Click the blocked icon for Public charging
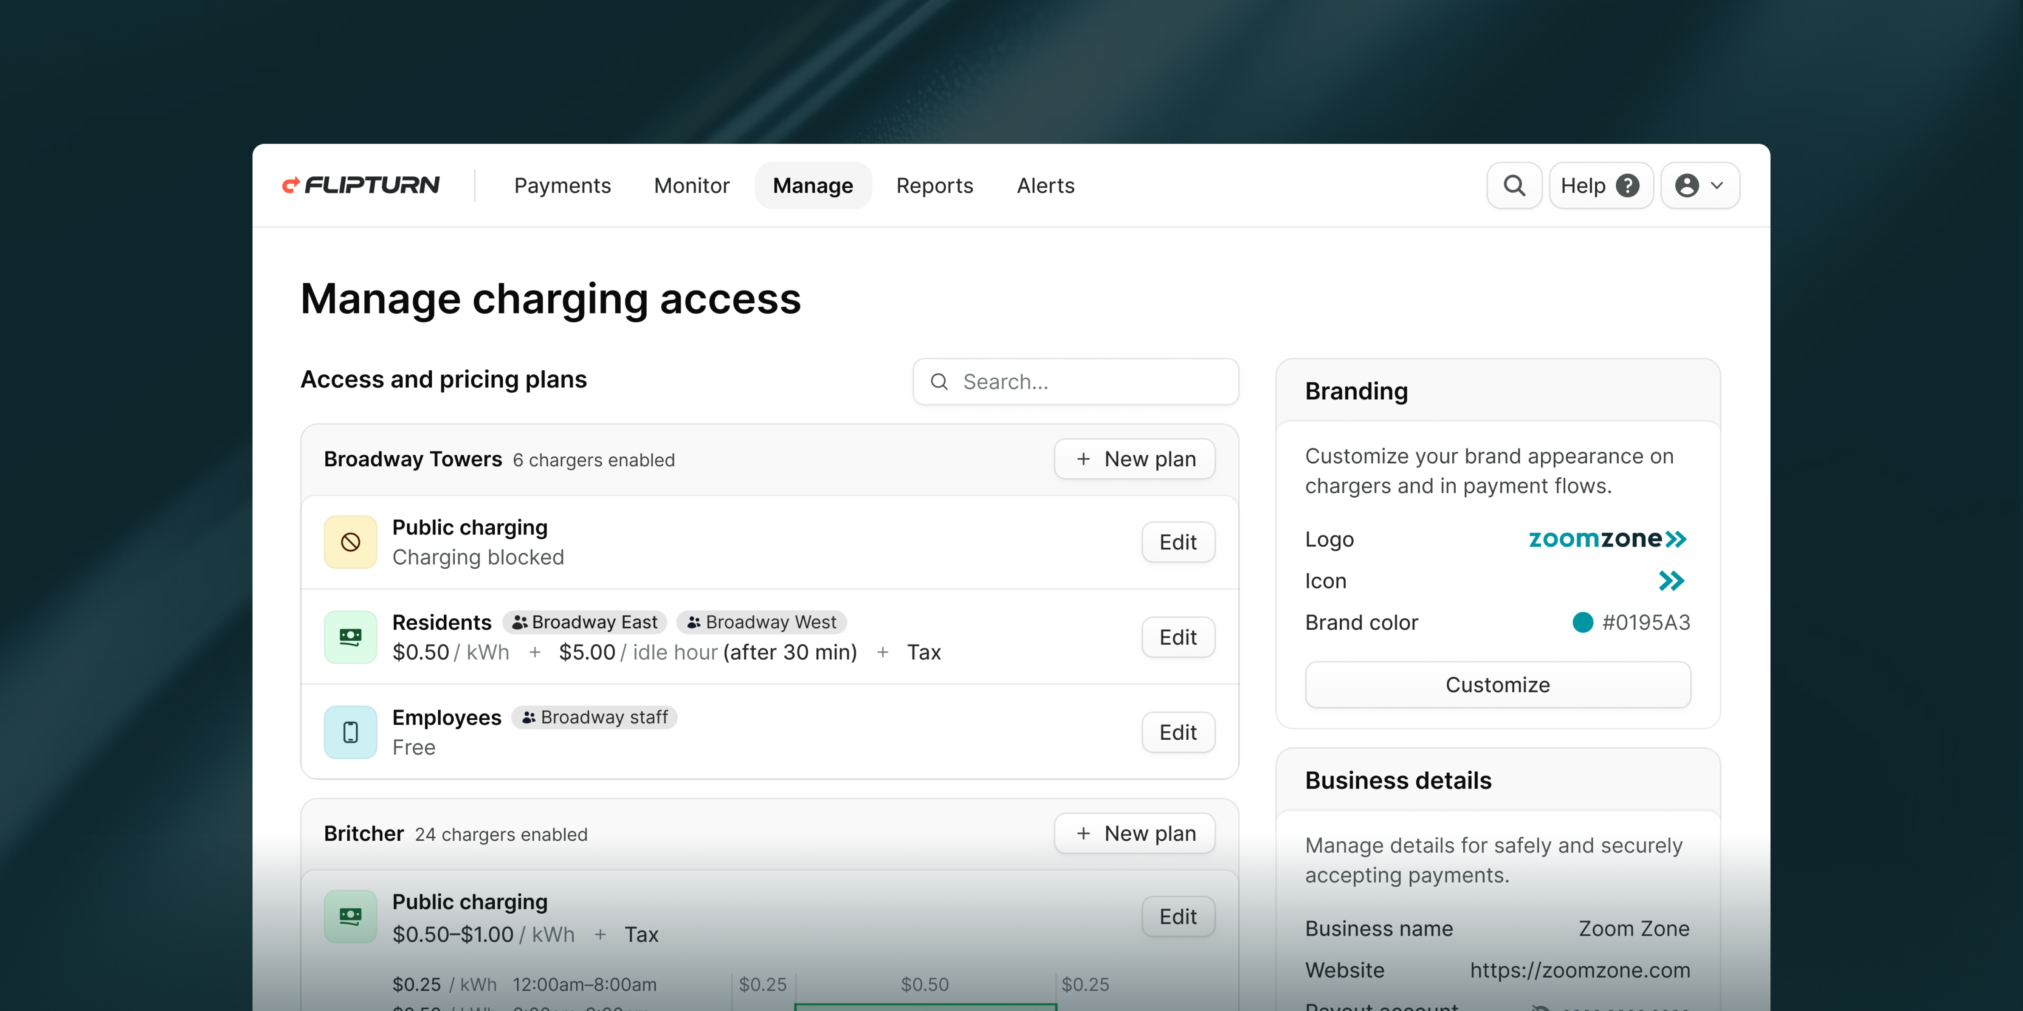2023x1011 pixels. click(350, 542)
